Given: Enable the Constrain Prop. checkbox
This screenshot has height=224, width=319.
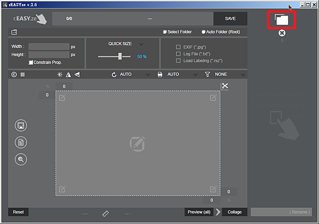Looking at the screenshot, I should pos(31,62).
